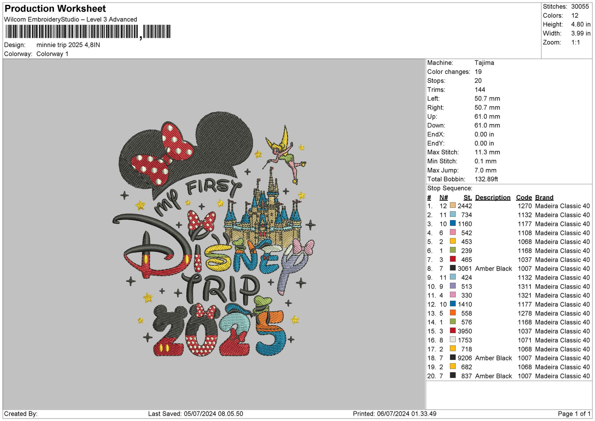The height and width of the screenshot is (421, 595).
Task: Select the green swatch beside stitch count 239
Action: [x=453, y=250]
